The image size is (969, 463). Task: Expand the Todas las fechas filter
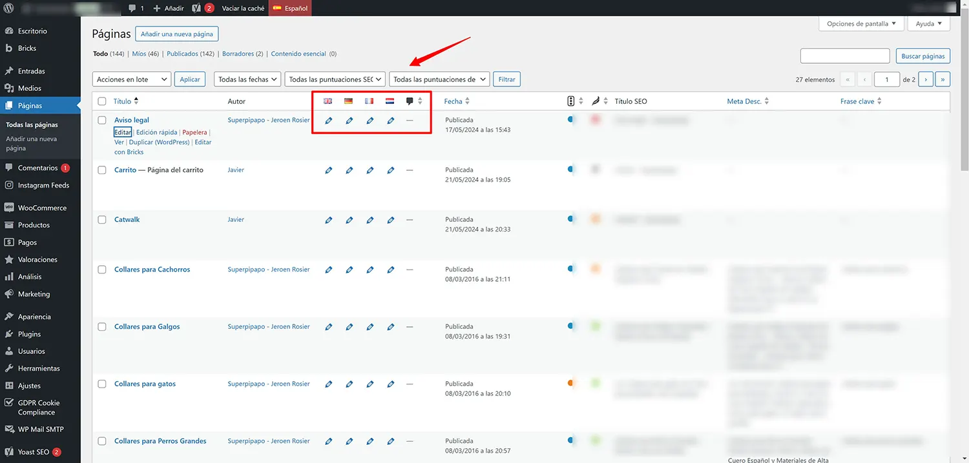pos(247,79)
